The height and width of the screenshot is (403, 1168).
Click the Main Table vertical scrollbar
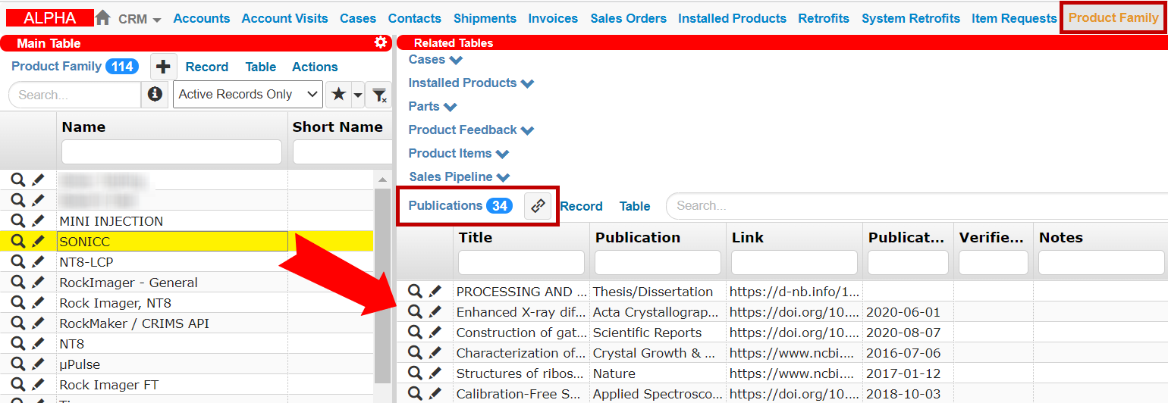[x=383, y=288]
